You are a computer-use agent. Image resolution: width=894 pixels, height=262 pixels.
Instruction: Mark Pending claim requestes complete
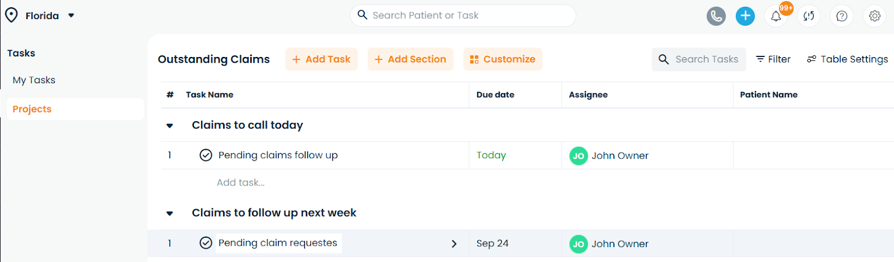pyautogui.click(x=206, y=243)
